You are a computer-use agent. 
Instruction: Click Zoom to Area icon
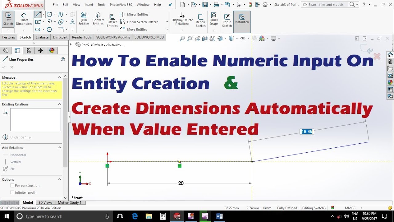[190, 39]
